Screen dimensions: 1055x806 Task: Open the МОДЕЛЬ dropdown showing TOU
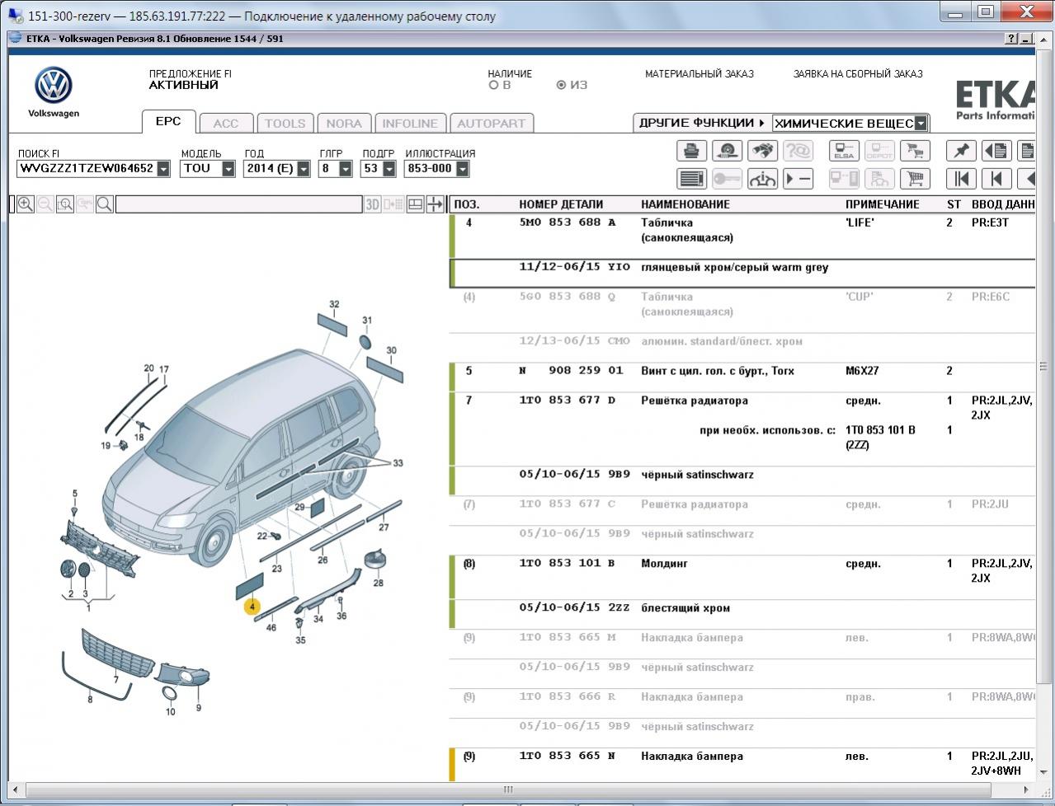click(x=228, y=169)
